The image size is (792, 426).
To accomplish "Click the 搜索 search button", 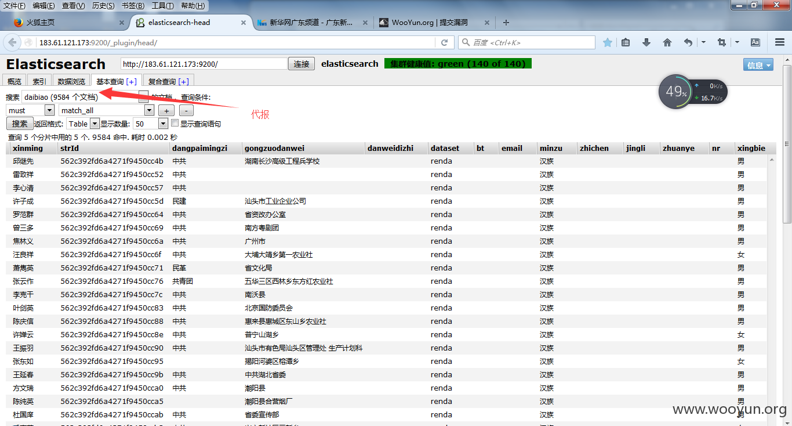I will pyautogui.click(x=20, y=124).
